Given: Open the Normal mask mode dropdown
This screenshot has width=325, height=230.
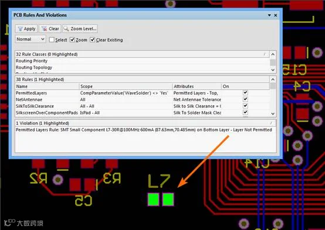Looking at the screenshot, I should pyautogui.click(x=31, y=39).
